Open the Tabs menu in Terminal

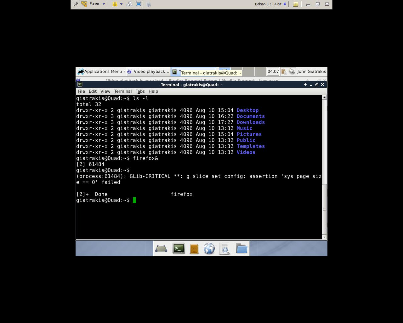click(140, 91)
